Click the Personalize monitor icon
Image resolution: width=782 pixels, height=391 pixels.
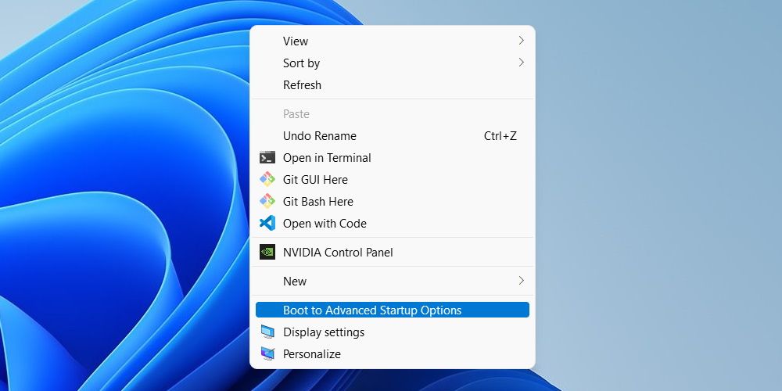click(267, 353)
